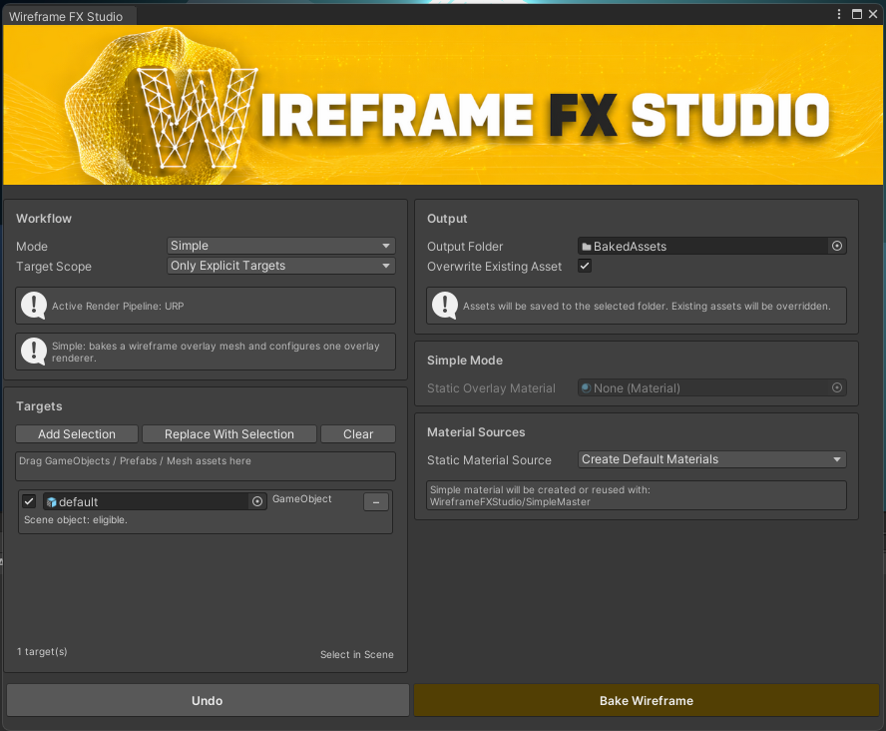The height and width of the screenshot is (731, 886).
Task: Click the '1 target(s)' count text
Action: (x=42, y=651)
